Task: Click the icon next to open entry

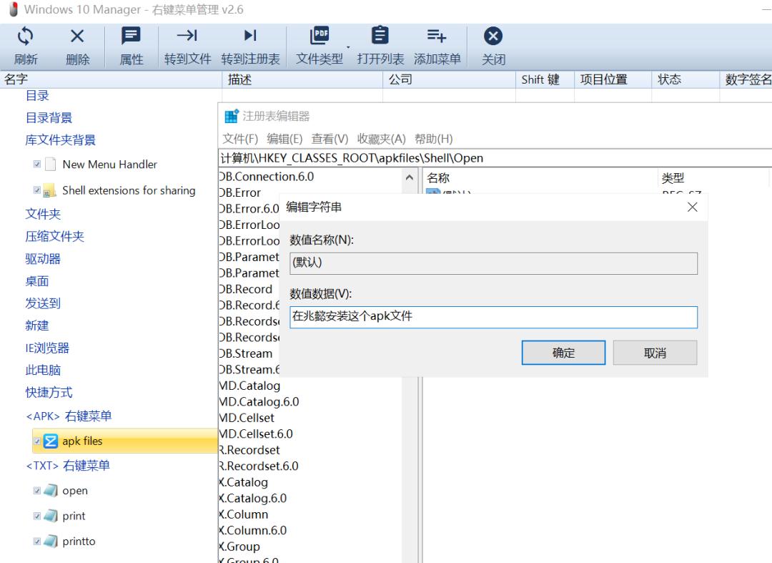Action: 51,491
